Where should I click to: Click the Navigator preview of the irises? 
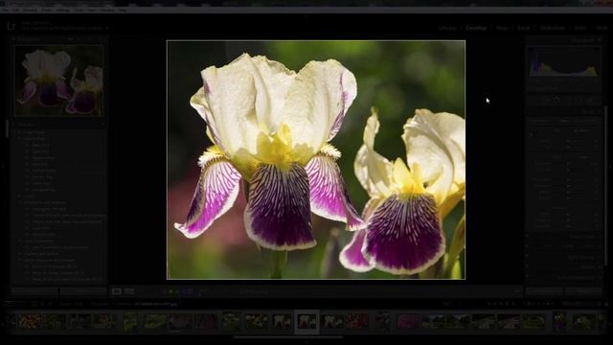coord(59,80)
